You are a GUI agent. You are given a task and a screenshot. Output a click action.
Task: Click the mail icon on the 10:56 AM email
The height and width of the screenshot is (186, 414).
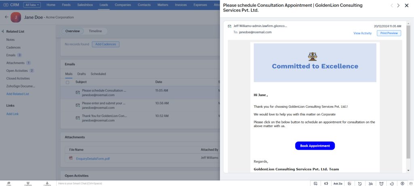tap(78, 105)
